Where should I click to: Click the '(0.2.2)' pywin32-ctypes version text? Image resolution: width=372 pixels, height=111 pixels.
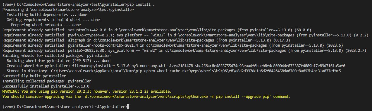361,35
